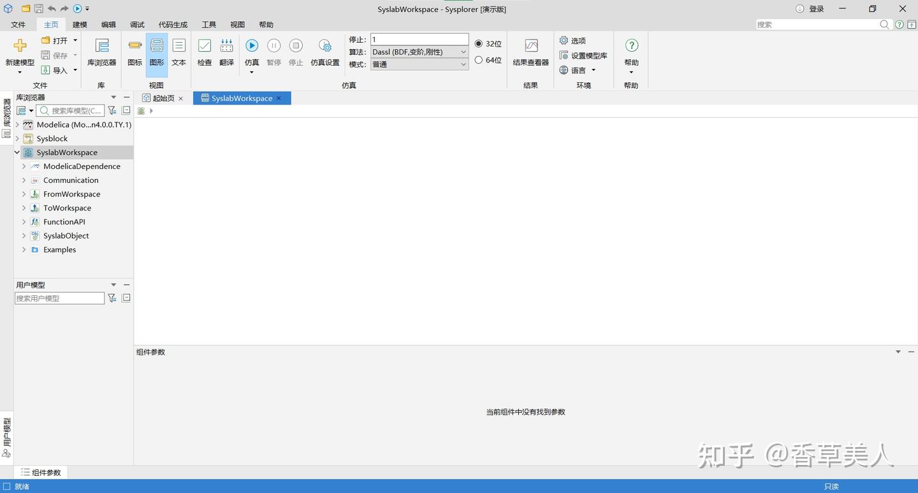918x493 pixels.
Task: Click 设置模型库 model library settings
Action: tap(583, 55)
